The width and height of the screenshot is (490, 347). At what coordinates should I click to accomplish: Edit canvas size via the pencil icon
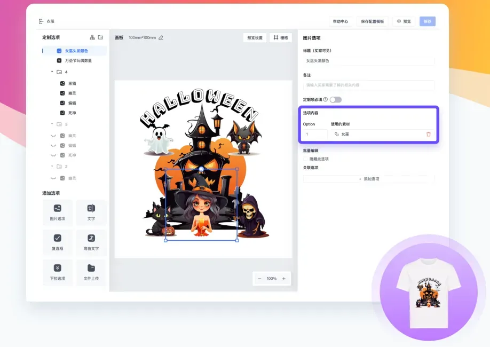[x=161, y=38]
